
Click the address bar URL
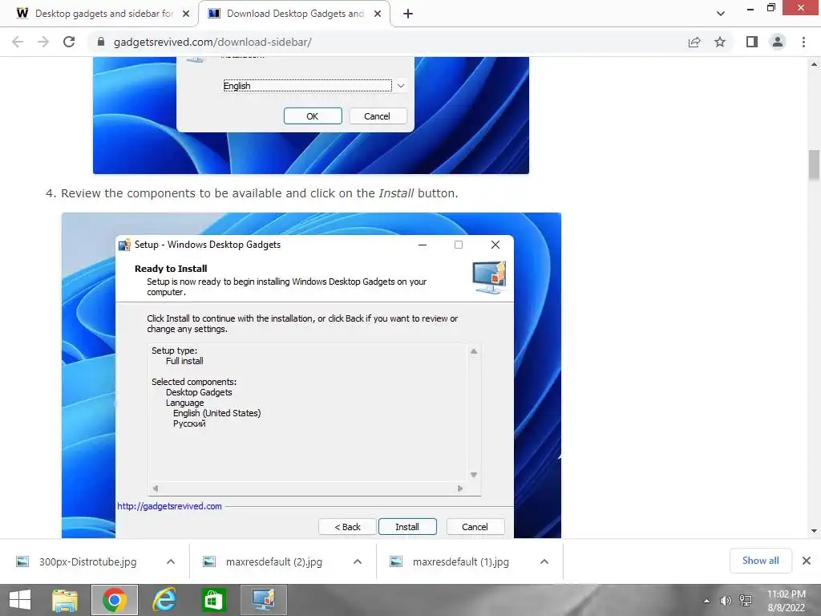[212, 42]
